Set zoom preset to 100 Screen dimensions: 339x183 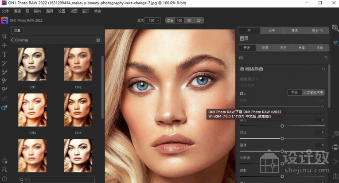point(179,20)
